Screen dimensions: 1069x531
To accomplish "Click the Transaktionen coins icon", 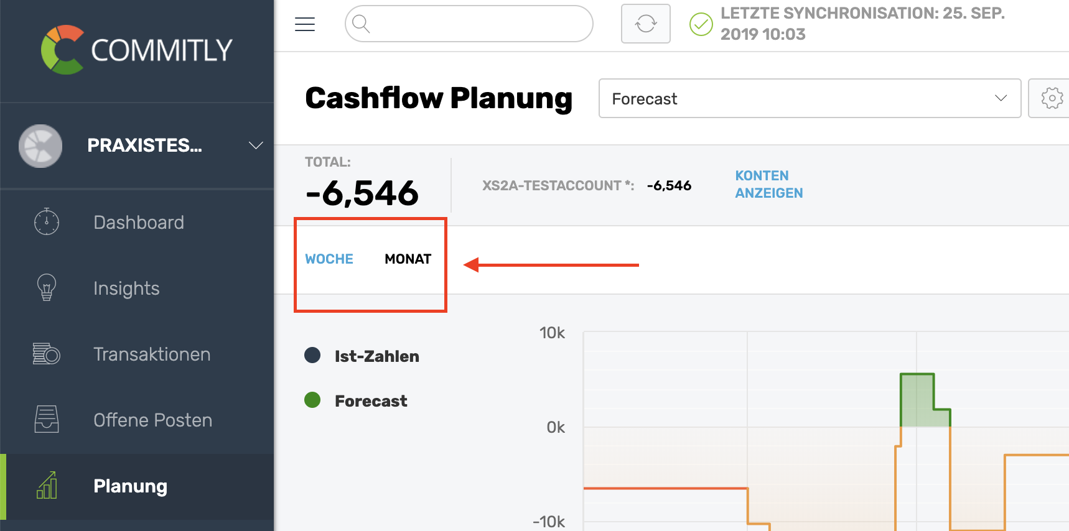I will pos(47,353).
